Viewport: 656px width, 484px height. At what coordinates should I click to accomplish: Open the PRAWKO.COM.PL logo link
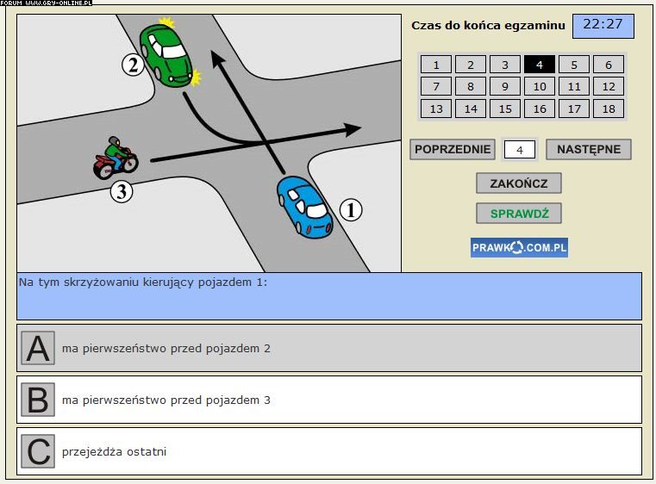(x=519, y=247)
